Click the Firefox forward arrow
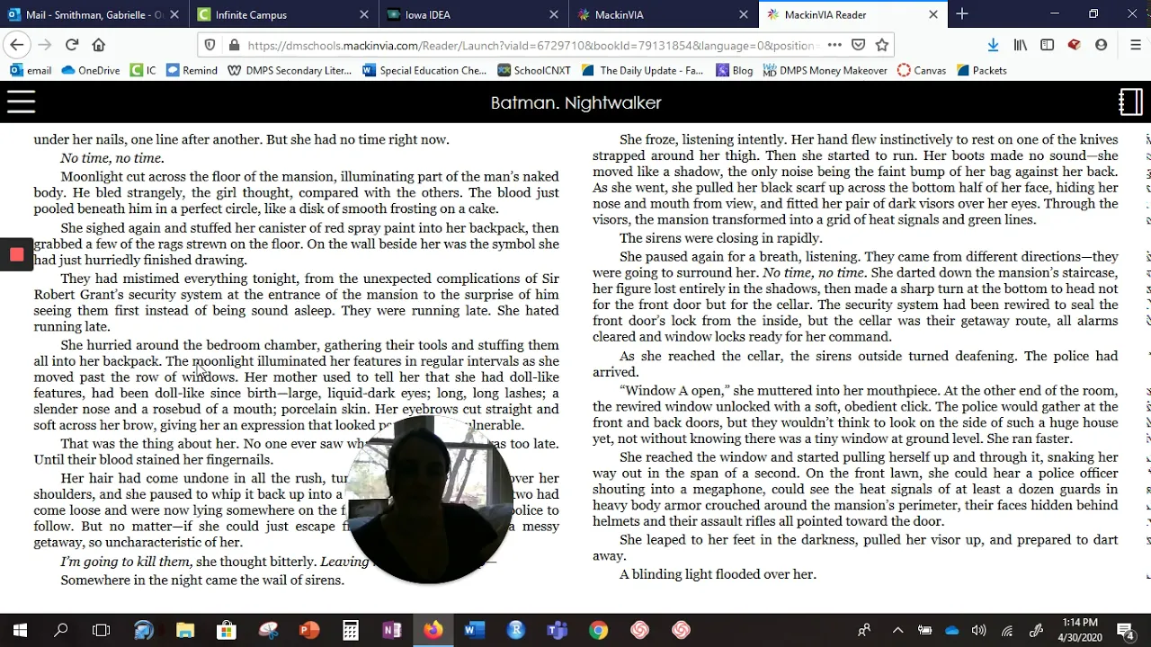1151x647 pixels. [45, 45]
